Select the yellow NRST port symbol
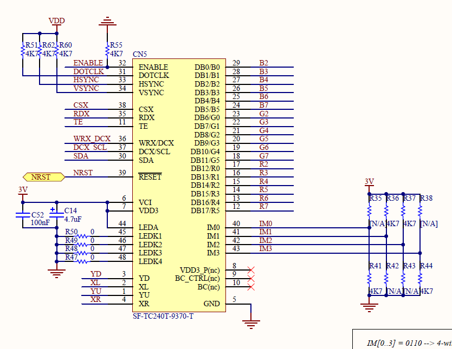The height and width of the screenshot is (349, 452). pyautogui.click(x=44, y=177)
